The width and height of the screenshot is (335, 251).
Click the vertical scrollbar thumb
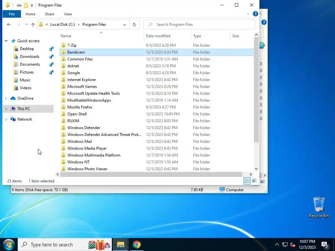256,90
